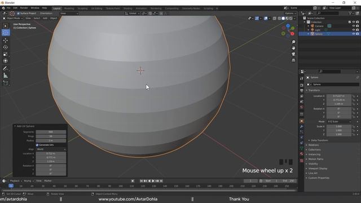Open the Output properties tab icon
Image resolution: width=361 pixels, height=203 pixels.
tap(302, 91)
